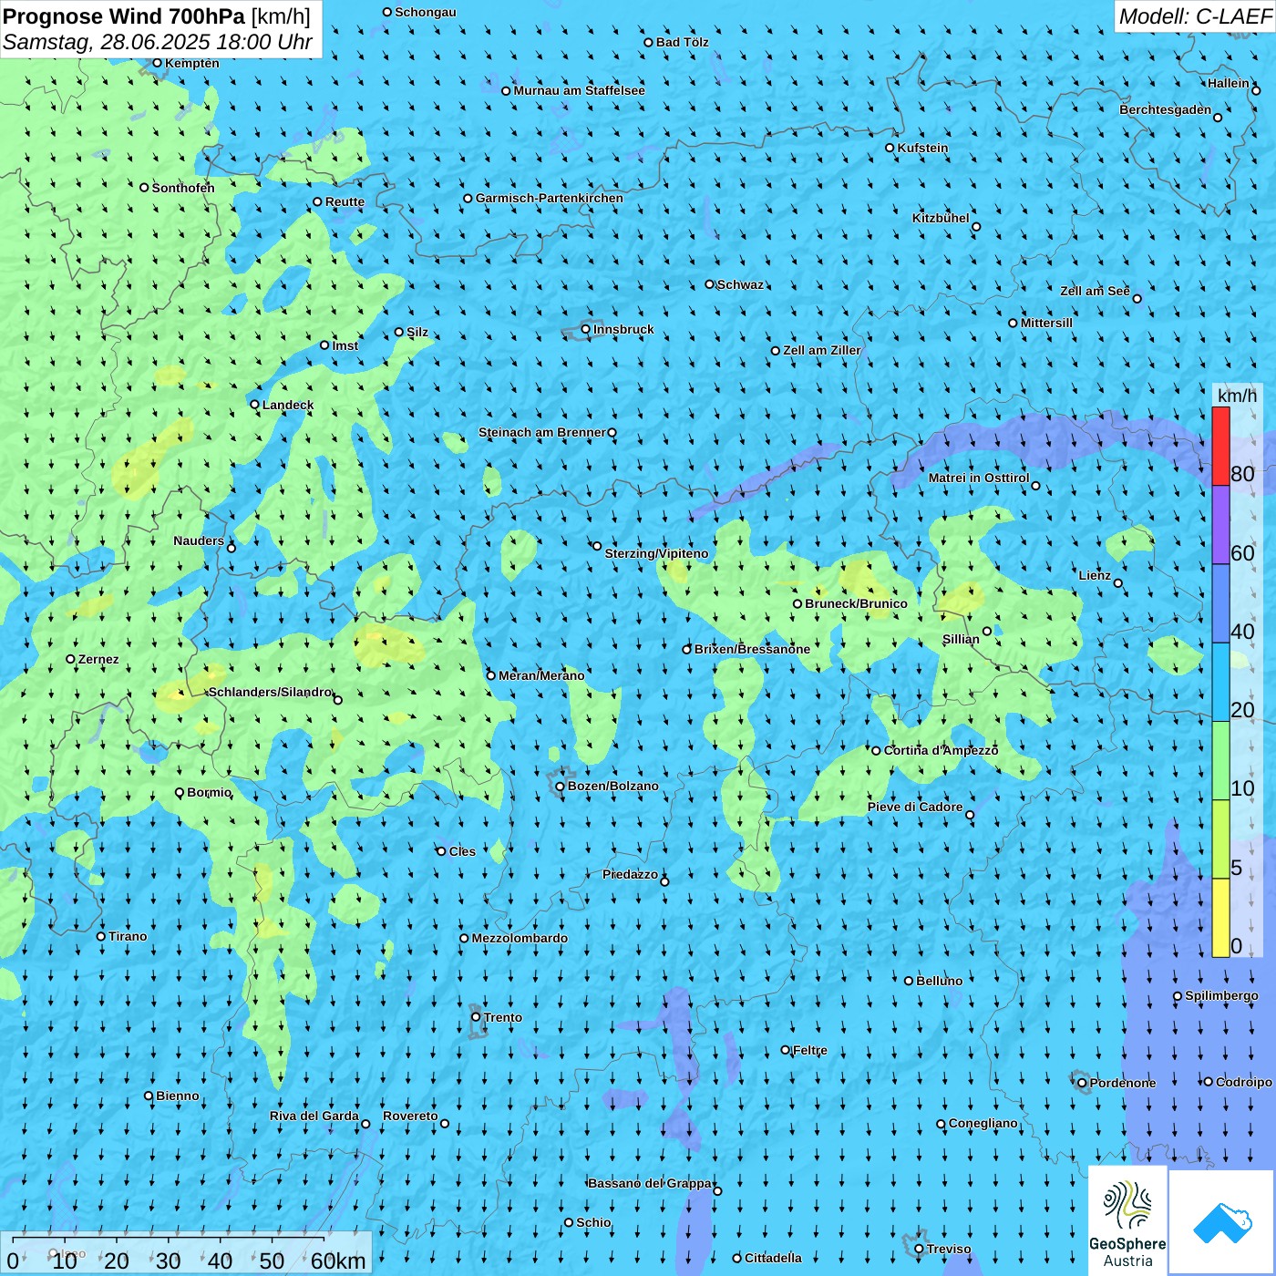The image size is (1276, 1276).
Task: Click the Kufstein label
Action: 922,148
